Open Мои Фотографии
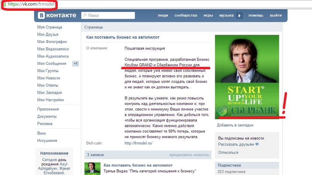This screenshot has width=312, height=175. click(x=52, y=42)
